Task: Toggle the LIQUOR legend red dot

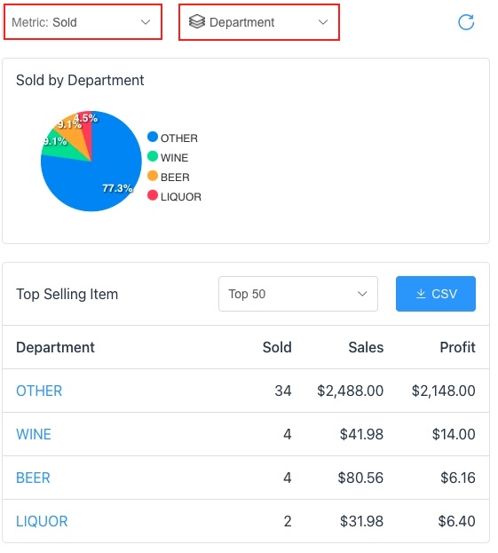Action: coord(153,195)
